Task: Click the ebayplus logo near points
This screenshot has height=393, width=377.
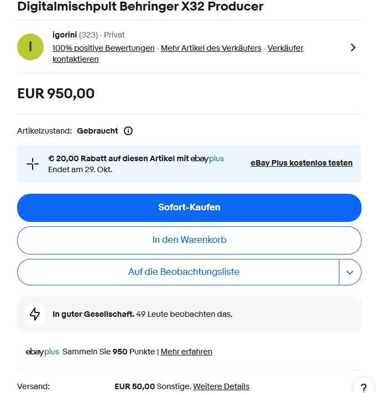Action: [43, 352]
